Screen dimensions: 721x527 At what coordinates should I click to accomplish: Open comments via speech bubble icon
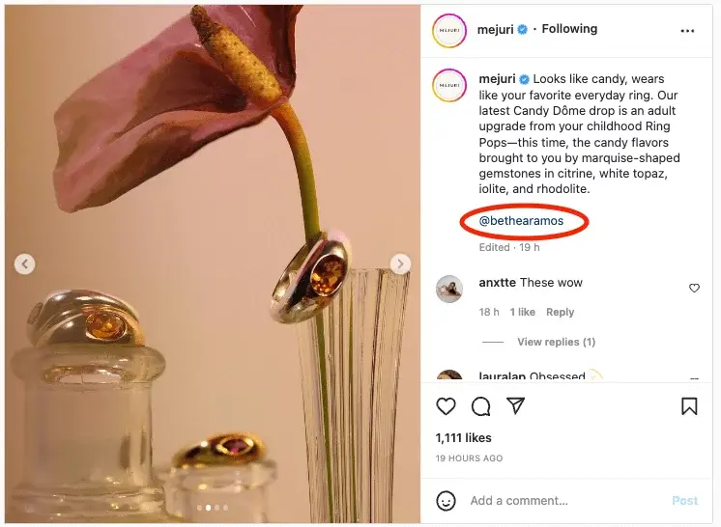click(x=480, y=406)
